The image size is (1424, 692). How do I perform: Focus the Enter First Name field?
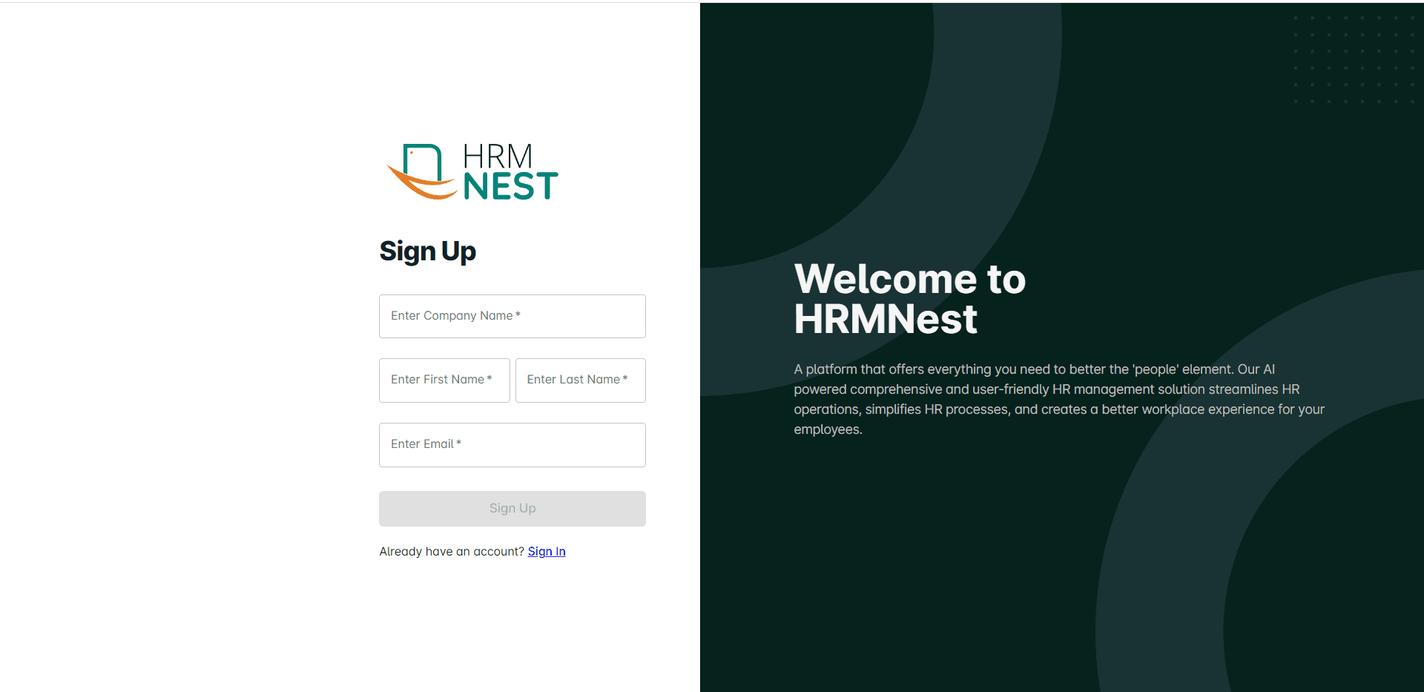pyautogui.click(x=444, y=380)
